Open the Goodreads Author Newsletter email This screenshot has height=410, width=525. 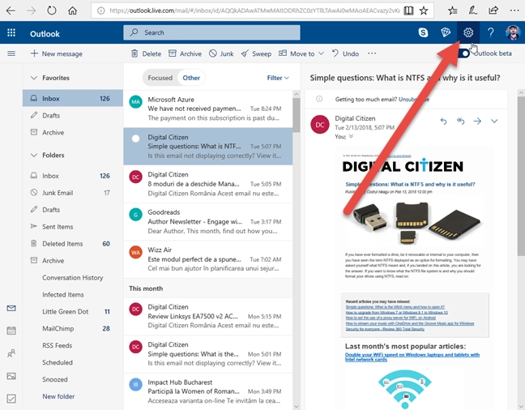pyautogui.click(x=208, y=222)
